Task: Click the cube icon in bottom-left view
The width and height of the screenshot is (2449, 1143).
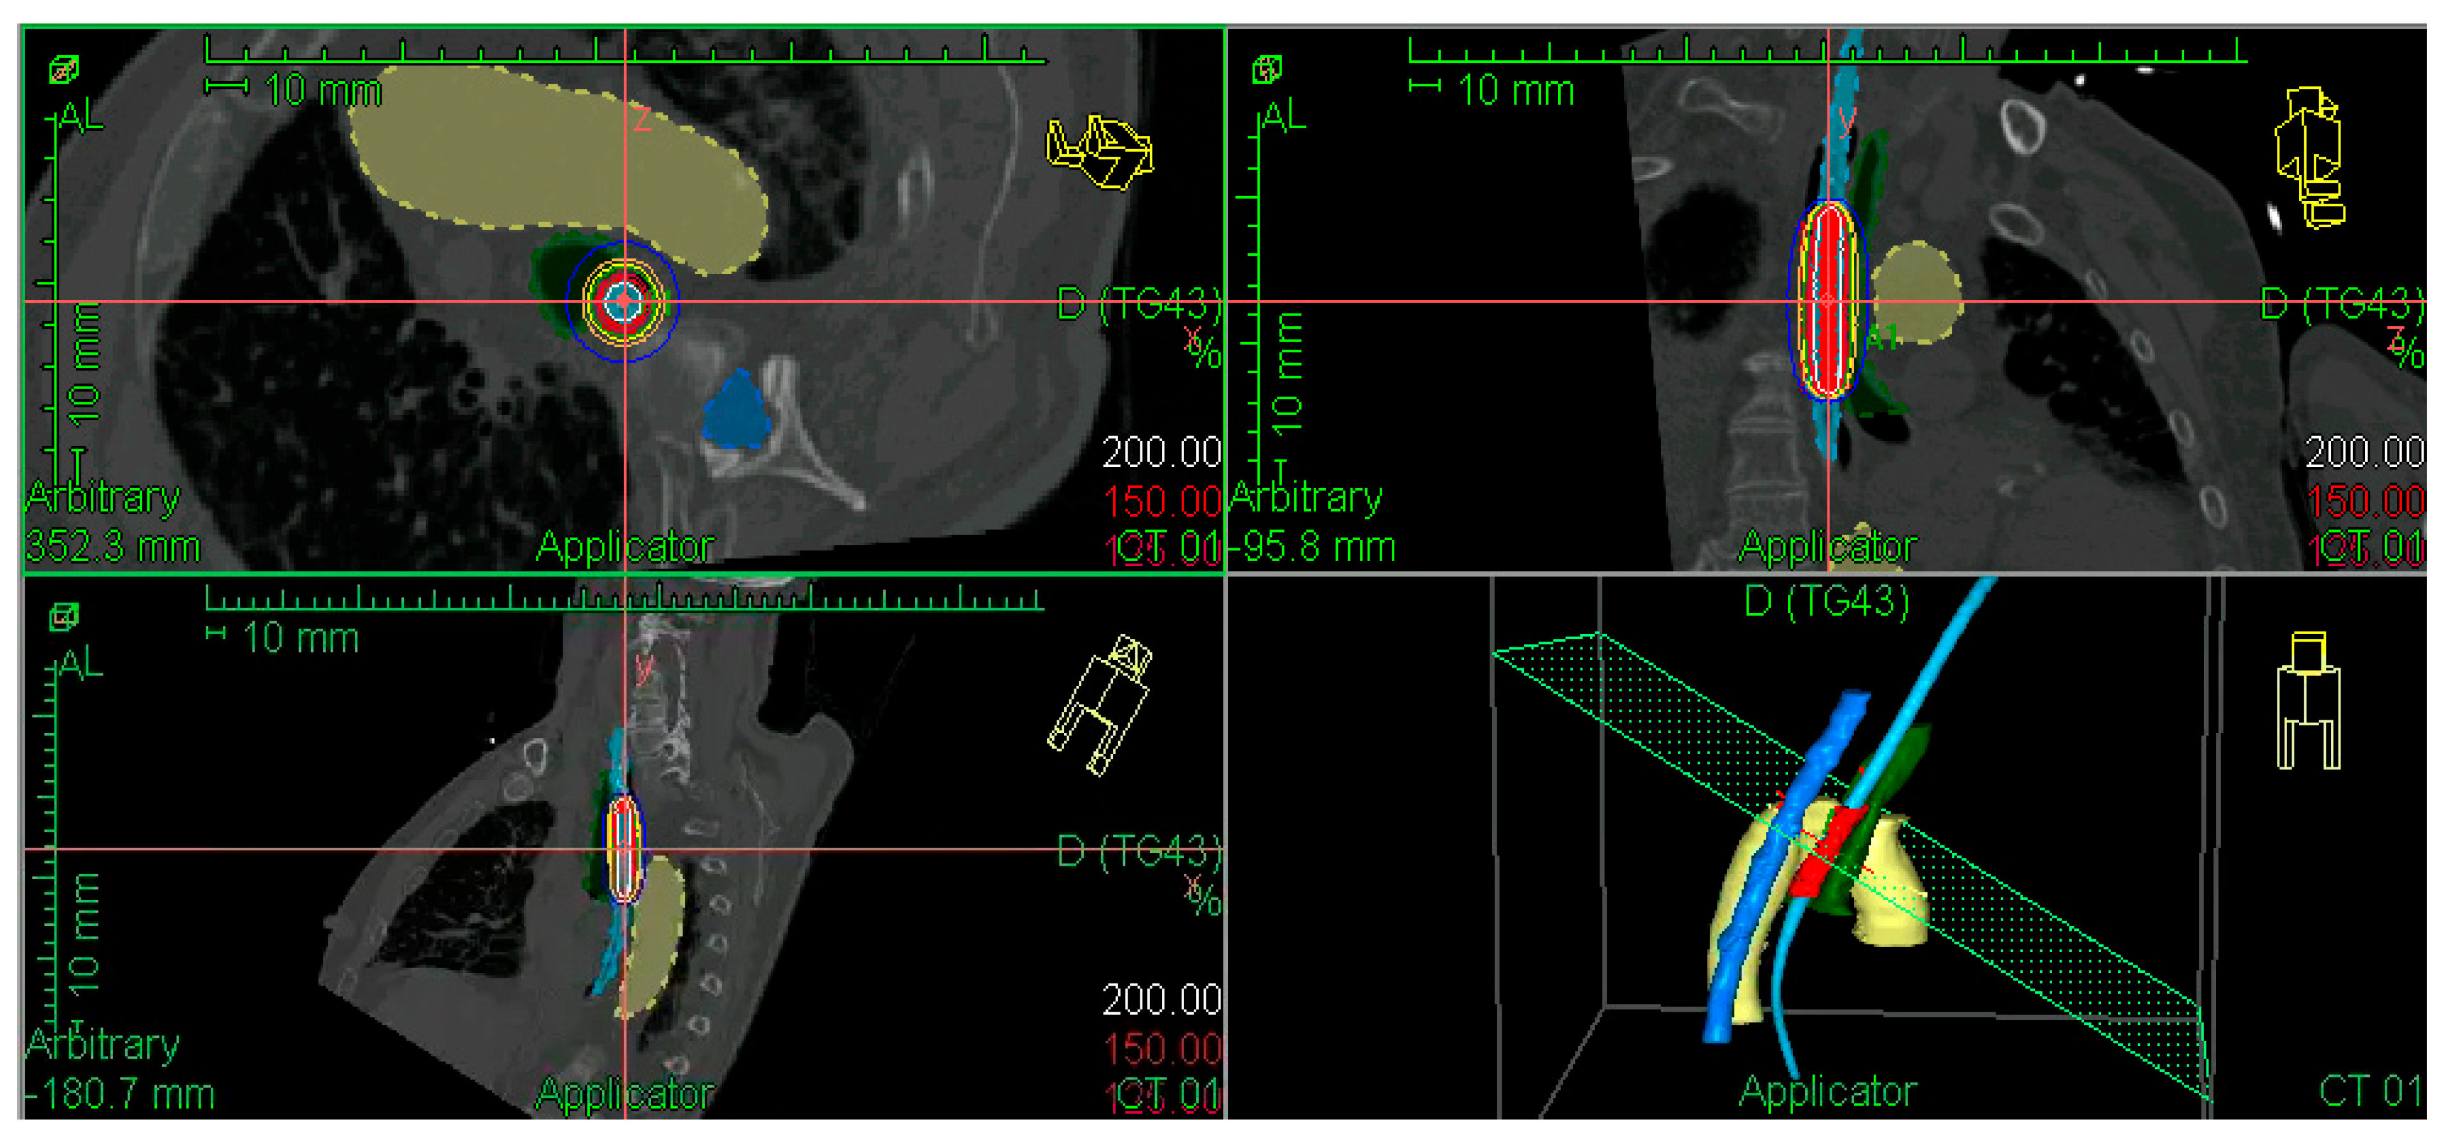Action: [x=63, y=617]
